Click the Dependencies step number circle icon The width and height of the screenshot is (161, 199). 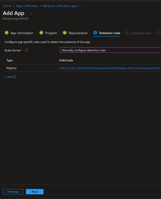pyautogui.click(x=128, y=33)
